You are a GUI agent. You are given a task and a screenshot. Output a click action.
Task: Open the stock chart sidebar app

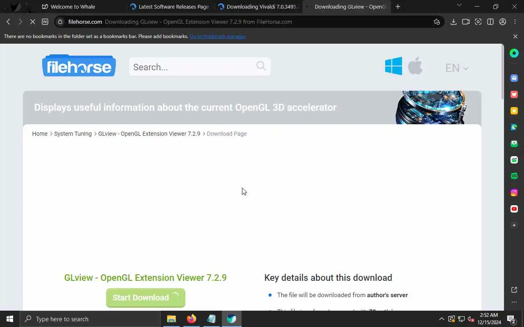click(x=514, y=160)
